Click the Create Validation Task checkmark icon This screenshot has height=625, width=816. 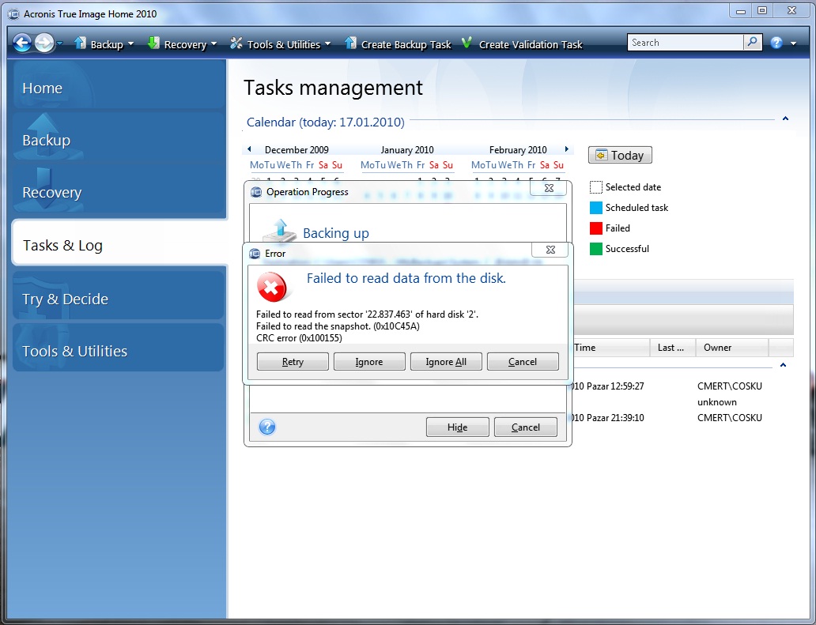click(x=467, y=43)
